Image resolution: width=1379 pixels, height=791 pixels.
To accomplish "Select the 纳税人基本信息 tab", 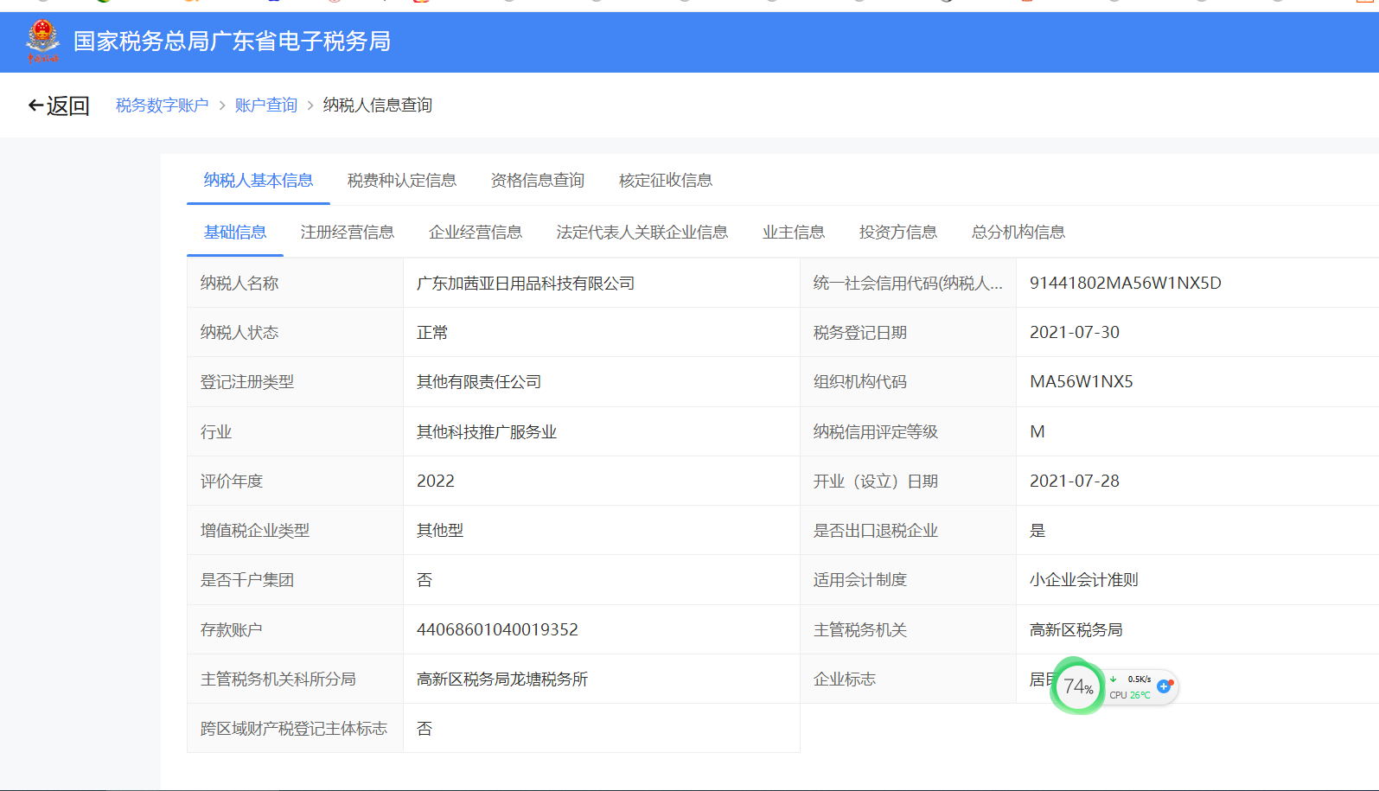I will 259,181.
